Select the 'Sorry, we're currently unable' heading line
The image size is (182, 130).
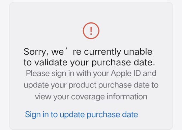coord(88,52)
